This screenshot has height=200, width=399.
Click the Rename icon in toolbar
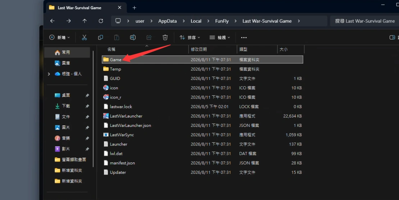133,38
